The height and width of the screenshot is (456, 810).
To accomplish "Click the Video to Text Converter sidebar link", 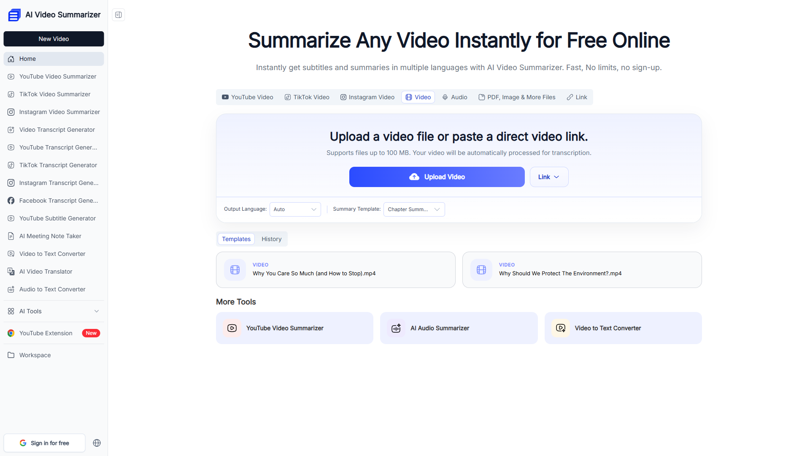I will (x=54, y=254).
